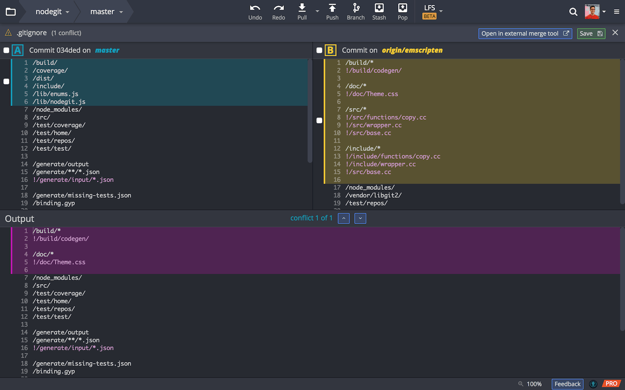Click the Stash icon
This screenshot has width=625, height=390.
tap(379, 11)
